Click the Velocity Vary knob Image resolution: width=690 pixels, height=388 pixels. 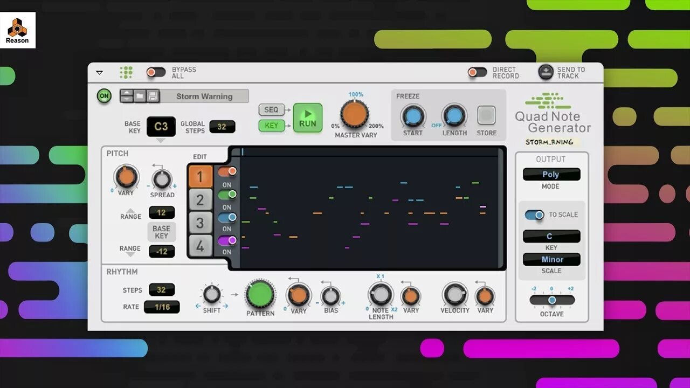pyautogui.click(x=485, y=296)
